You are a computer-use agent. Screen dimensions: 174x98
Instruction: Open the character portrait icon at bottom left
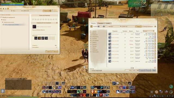pos(3,91)
